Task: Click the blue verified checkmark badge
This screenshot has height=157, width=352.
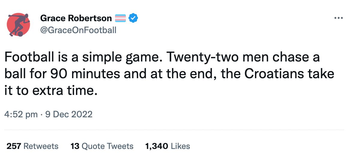Action: [133, 19]
